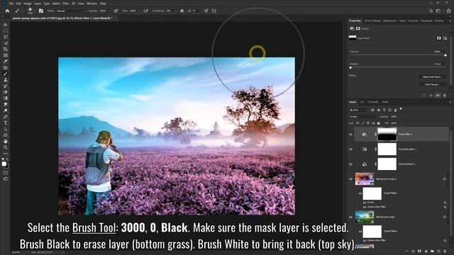Hide the Channel Mixer 1 layer
454x255 pixels.
click(350, 164)
